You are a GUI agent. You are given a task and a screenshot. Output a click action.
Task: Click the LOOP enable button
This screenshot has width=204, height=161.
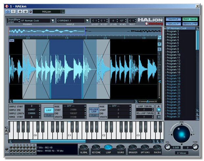(x=49, y=110)
